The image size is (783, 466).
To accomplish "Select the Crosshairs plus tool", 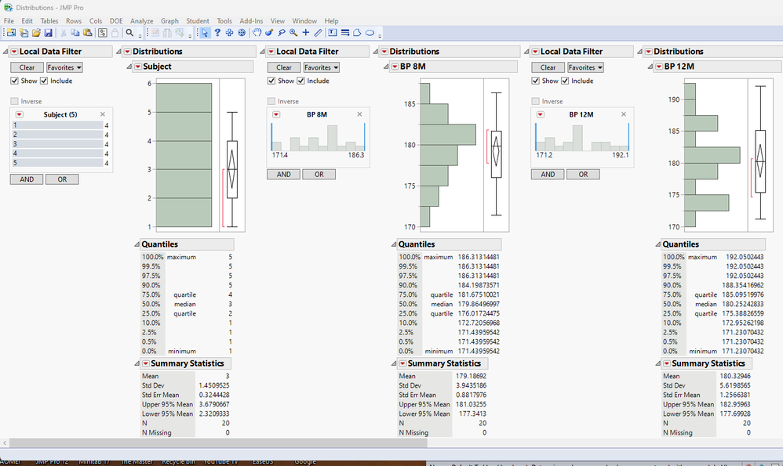I will coord(306,33).
